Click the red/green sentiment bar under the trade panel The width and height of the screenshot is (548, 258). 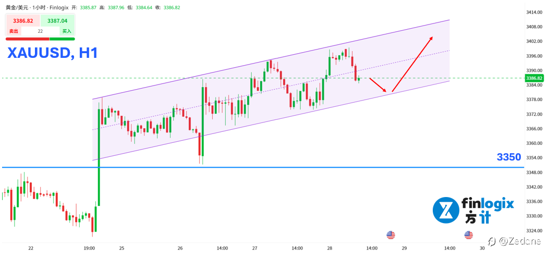point(40,39)
